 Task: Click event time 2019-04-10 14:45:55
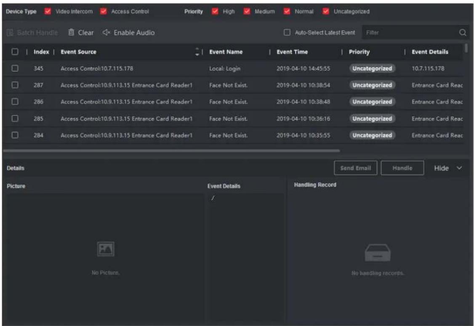point(303,69)
